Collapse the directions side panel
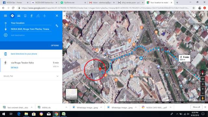Screen dimensions: 208x117 (64, 15)
